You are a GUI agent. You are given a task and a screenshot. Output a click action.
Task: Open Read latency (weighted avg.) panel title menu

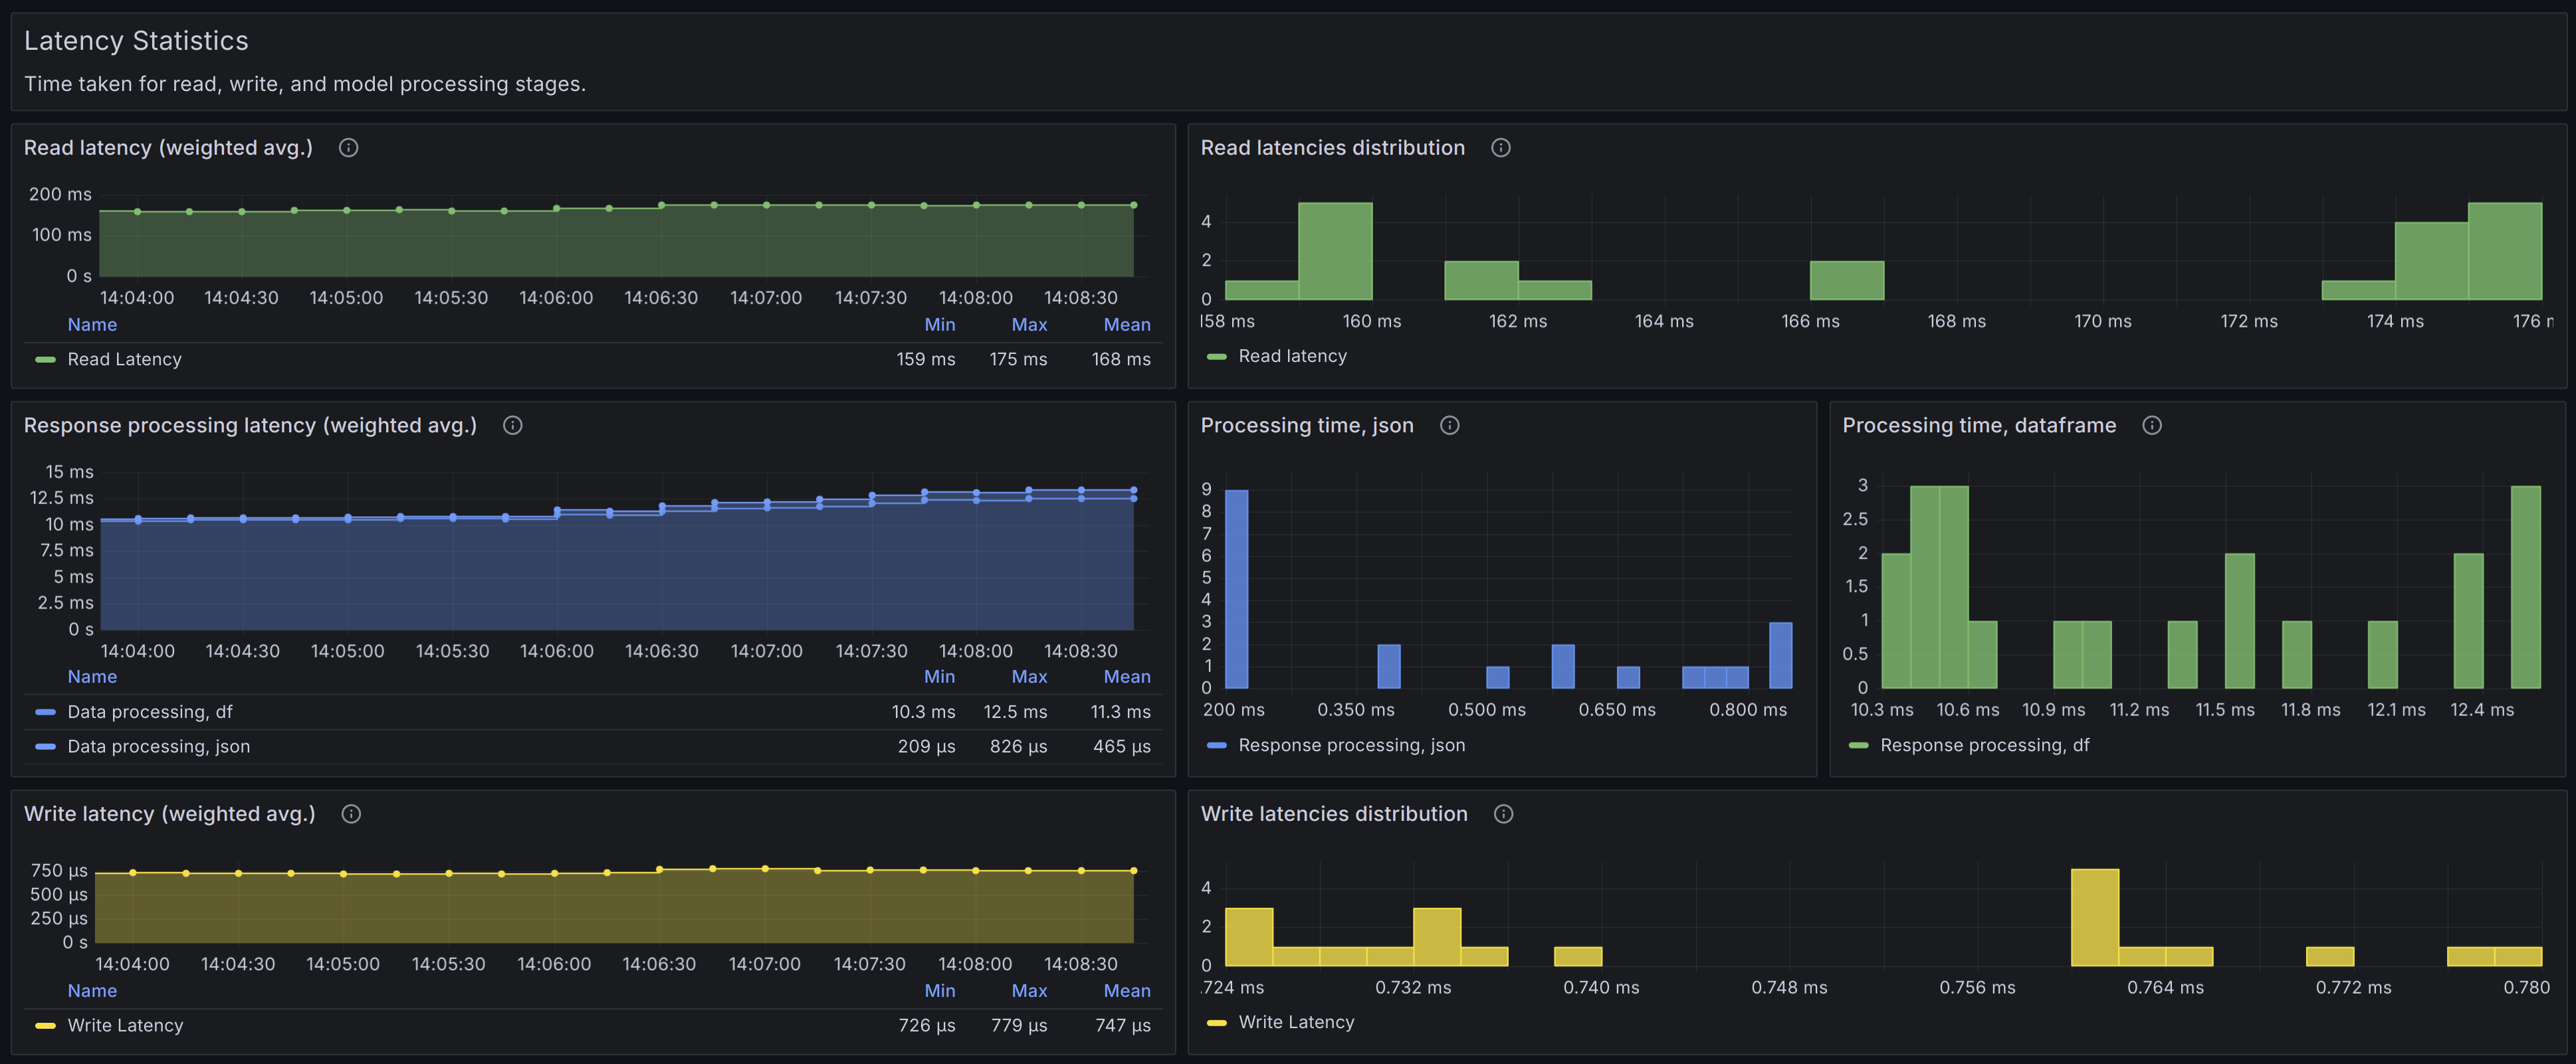[168, 148]
